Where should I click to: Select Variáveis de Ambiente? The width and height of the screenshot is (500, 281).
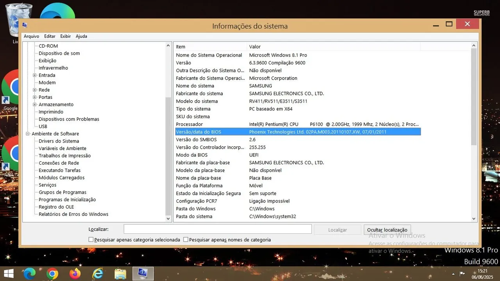(x=62, y=148)
